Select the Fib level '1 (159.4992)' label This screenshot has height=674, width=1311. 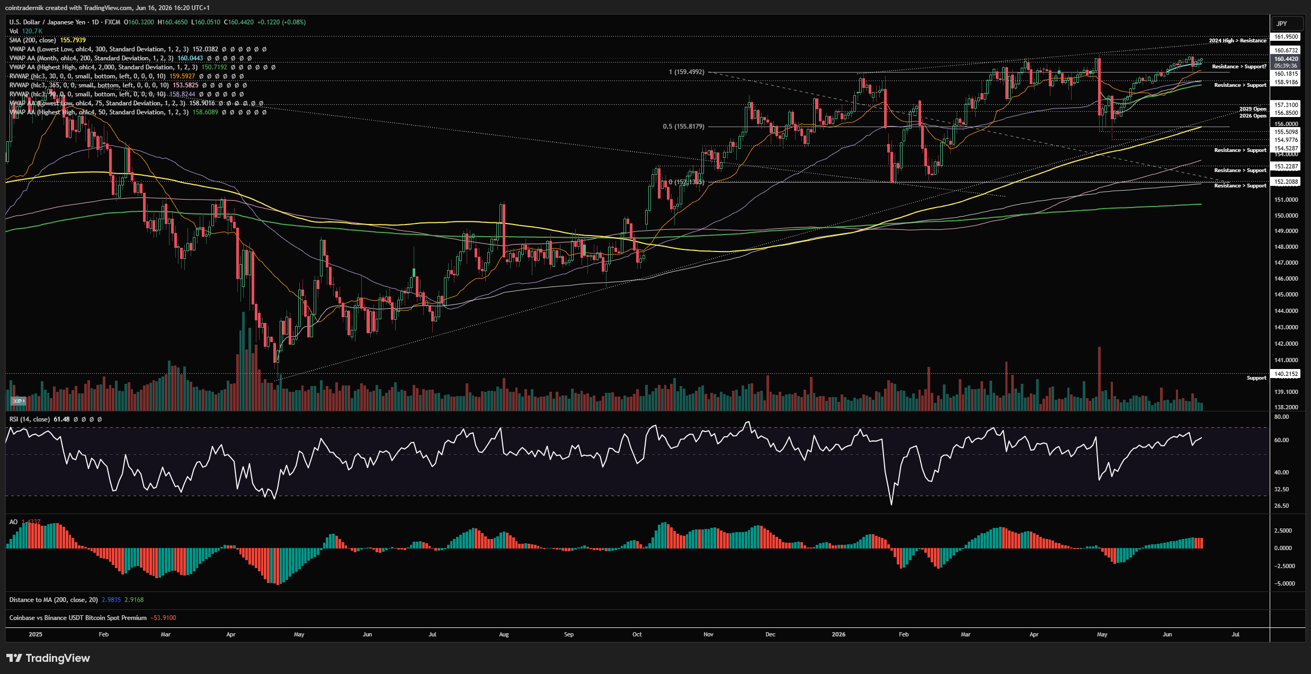tap(686, 72)
